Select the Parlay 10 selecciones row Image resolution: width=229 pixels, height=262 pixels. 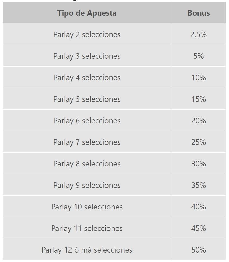click(114, 207)
